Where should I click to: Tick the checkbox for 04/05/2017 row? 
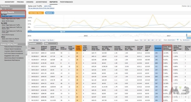click(x=29, y=83)
